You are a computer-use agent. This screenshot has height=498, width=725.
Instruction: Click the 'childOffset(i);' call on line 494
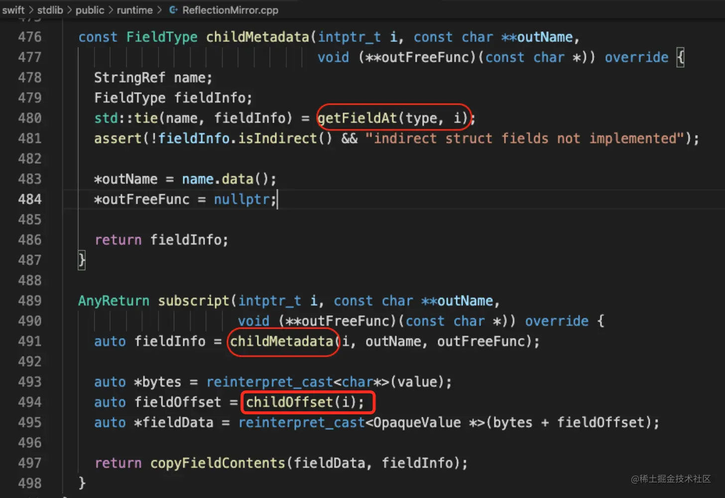coord(305,402)
